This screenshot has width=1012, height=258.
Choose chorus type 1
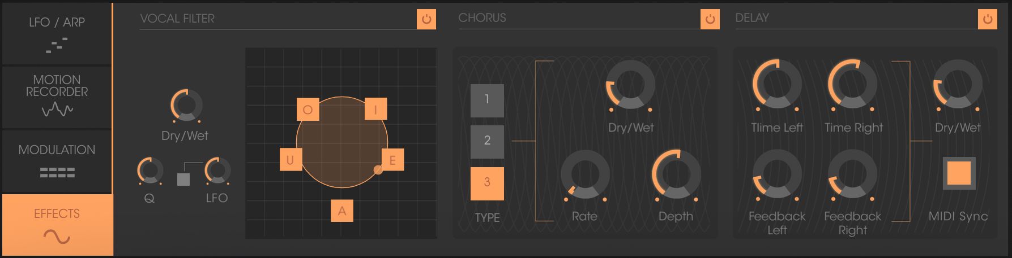click(x=487, y=100)
